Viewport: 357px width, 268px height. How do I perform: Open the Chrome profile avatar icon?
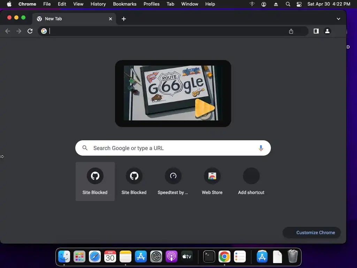click(327, 31)
